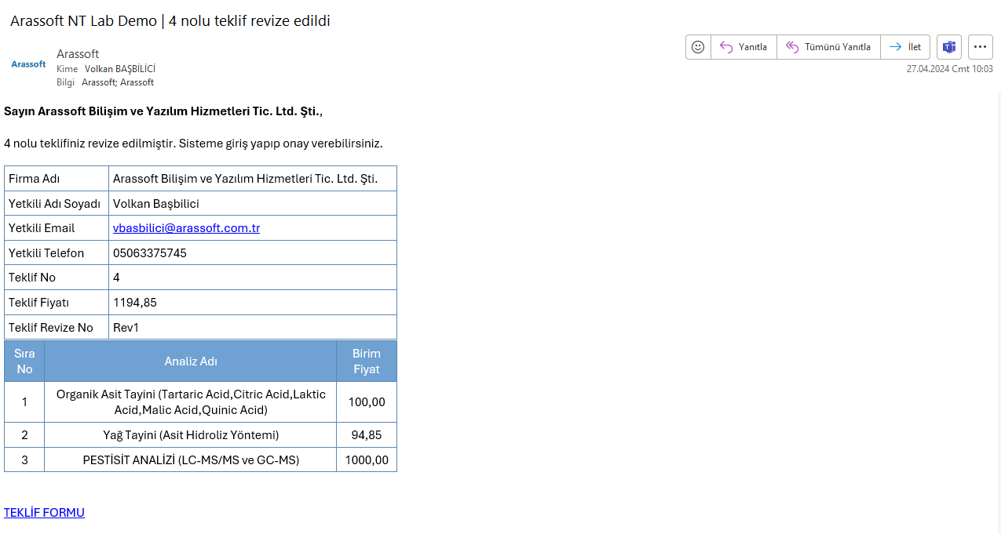This screenshot has width=1001, height=534.
Task: Click the Analiz Adı column header
Action: 191,361
